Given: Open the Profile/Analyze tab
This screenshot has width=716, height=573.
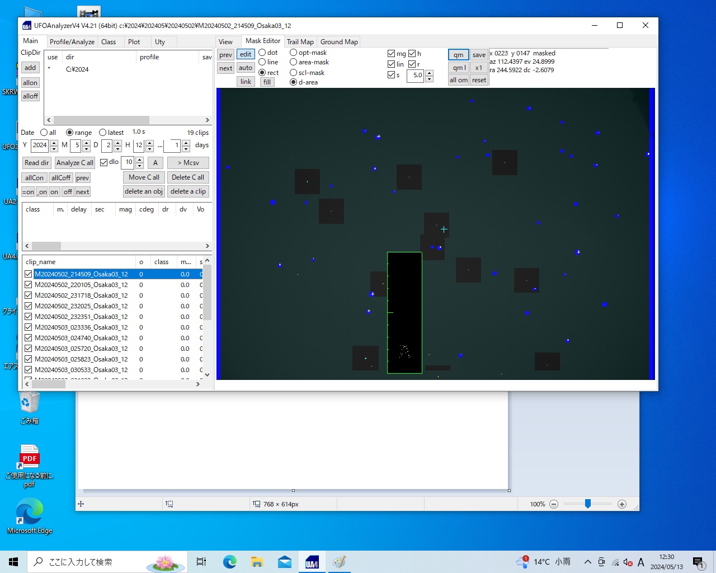Looking at the screenshot, I should click(72, 42).
